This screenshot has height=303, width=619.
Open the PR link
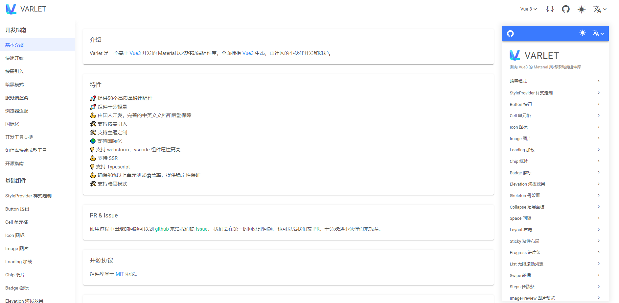pyautogui.click(x=316, y=229)
